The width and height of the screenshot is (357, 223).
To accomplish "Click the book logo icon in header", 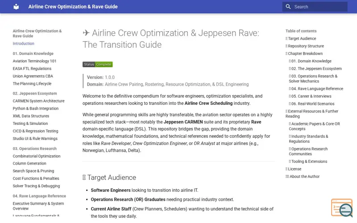I will click(16, 7).
